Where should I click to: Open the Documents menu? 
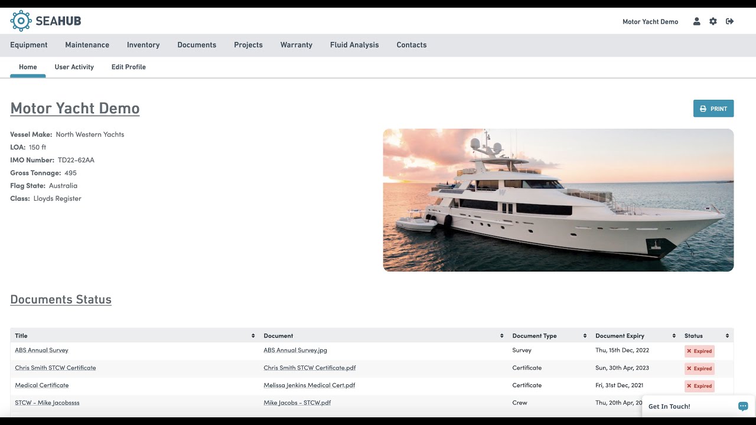point(197,45)
